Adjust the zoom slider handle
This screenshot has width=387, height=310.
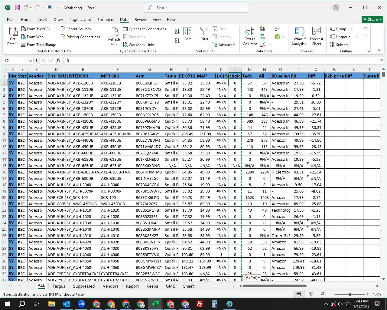pos(350,294)
